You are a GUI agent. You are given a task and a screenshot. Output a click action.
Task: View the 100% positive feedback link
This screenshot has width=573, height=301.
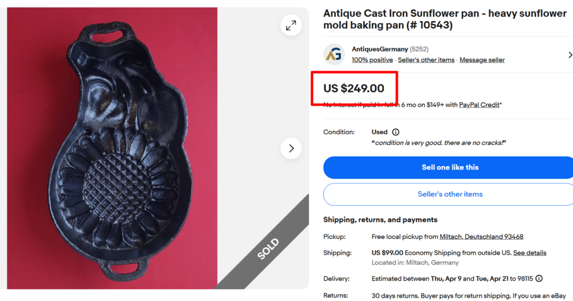tap(372, 60)
